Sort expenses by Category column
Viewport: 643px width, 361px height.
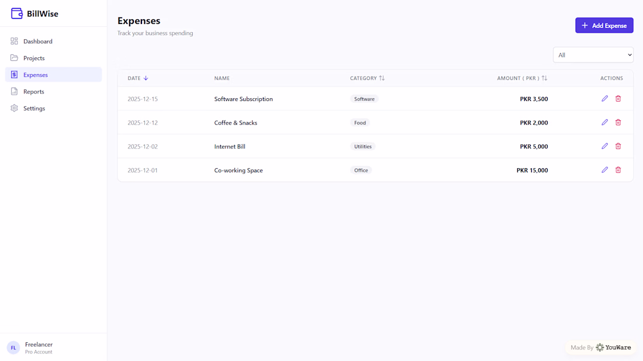(367, 78)
